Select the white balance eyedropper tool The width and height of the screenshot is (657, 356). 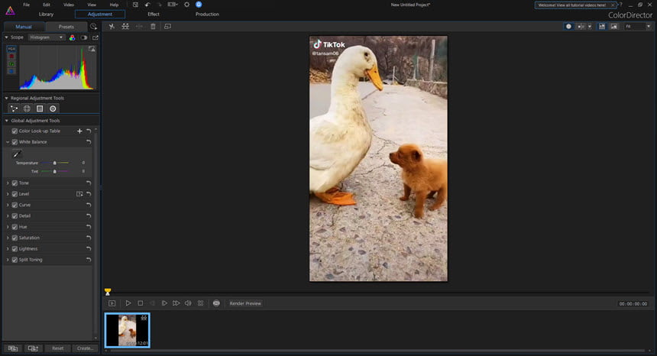point(17,154)
